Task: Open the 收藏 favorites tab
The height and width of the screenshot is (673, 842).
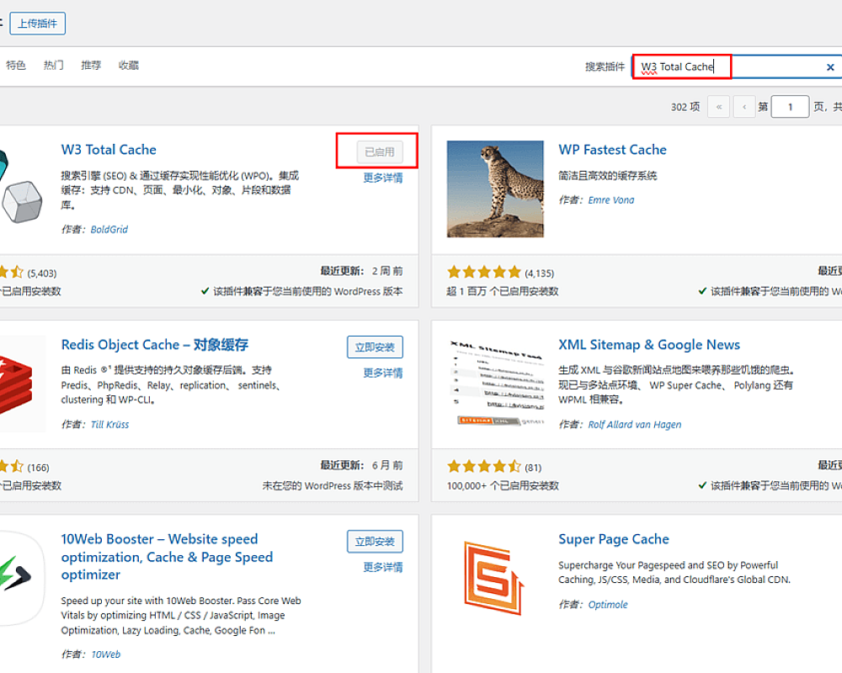Action: [x=129, y=66]
